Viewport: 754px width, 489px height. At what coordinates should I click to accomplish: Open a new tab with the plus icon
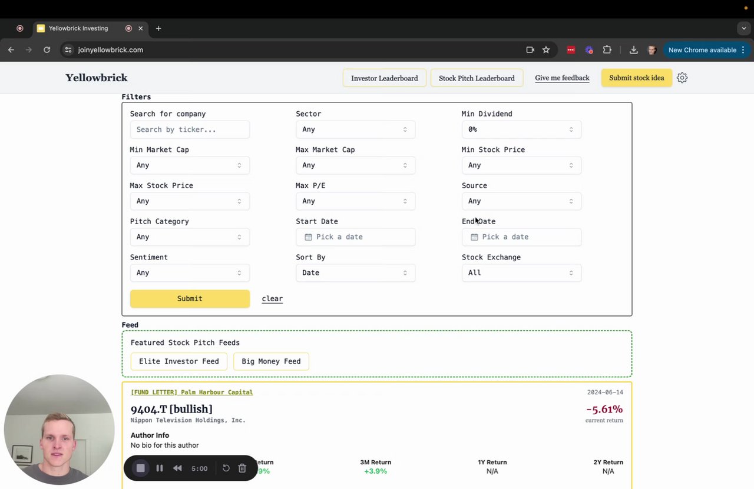[x=158, y=28]
